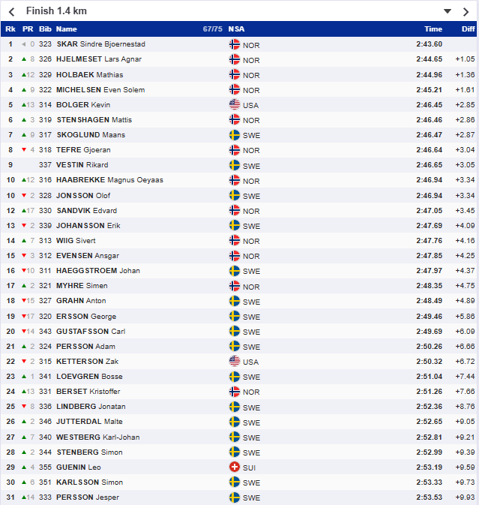Select athlete KARLSSON Simon
This screenshot has height=505, width=479.
(89, 482)
